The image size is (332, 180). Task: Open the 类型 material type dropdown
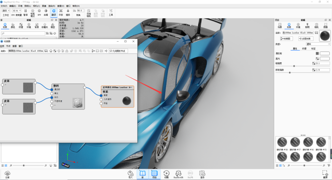[x=318, y=44]
